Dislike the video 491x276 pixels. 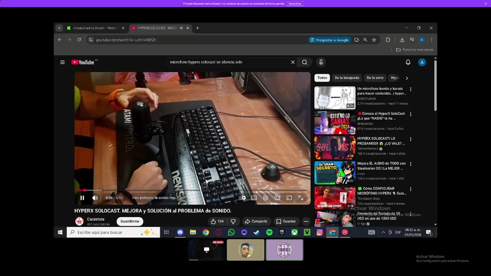point(233,221)
